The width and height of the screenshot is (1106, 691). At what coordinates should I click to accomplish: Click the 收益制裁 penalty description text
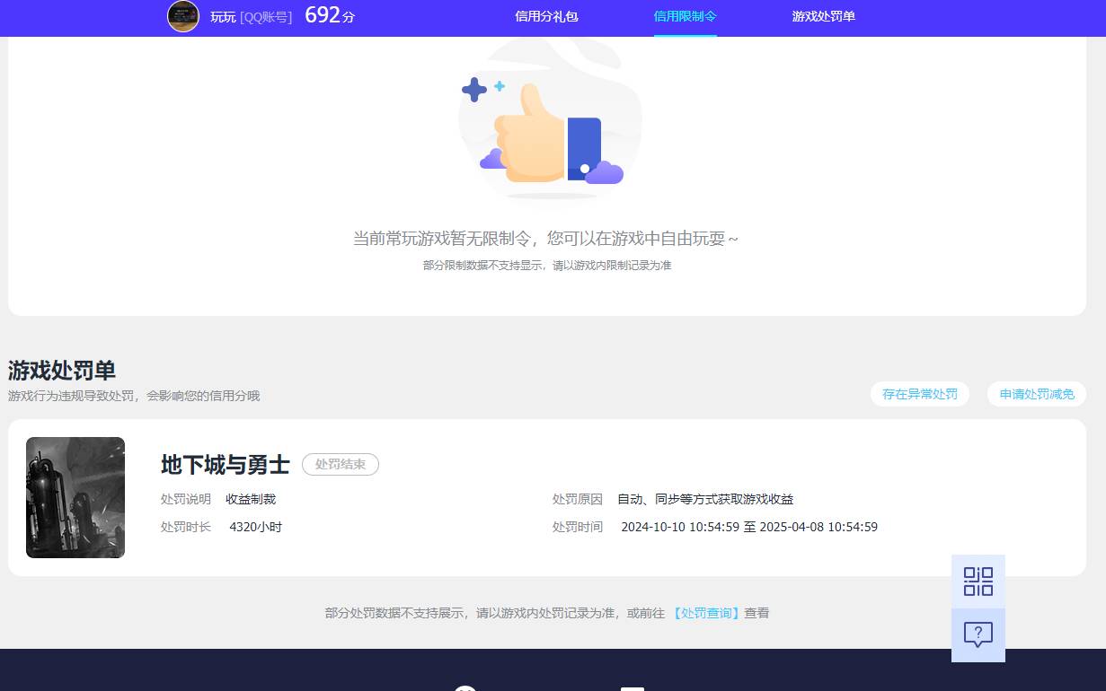click(x=251, y=499)
